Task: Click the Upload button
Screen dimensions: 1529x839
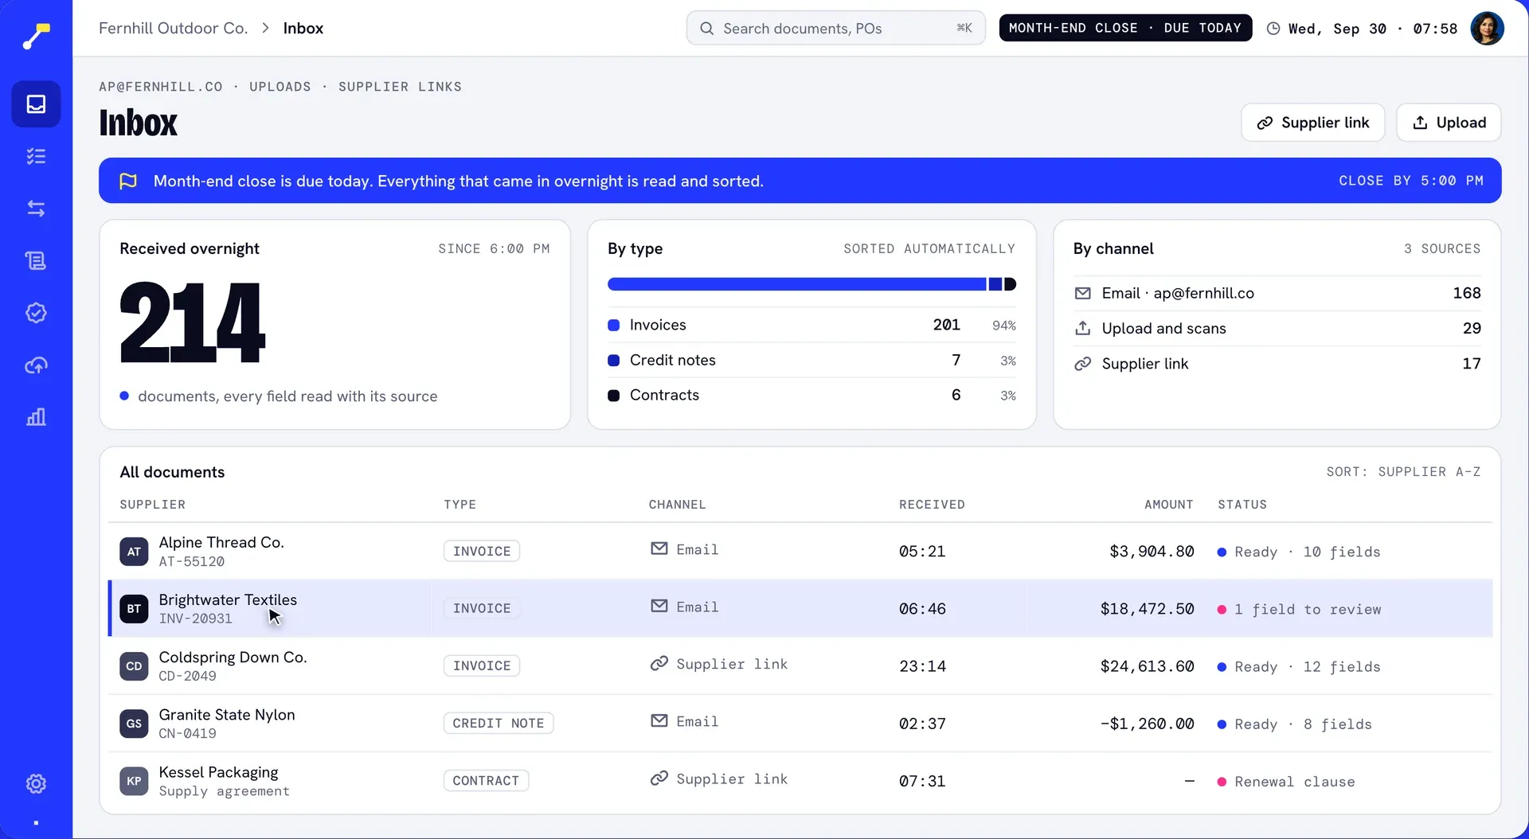Action: (1449, 123)
